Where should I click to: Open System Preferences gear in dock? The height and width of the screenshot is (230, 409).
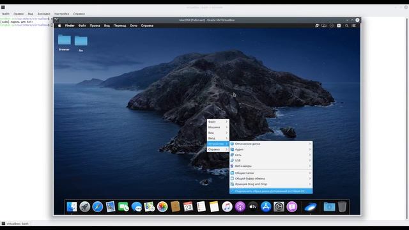[279, 207]
